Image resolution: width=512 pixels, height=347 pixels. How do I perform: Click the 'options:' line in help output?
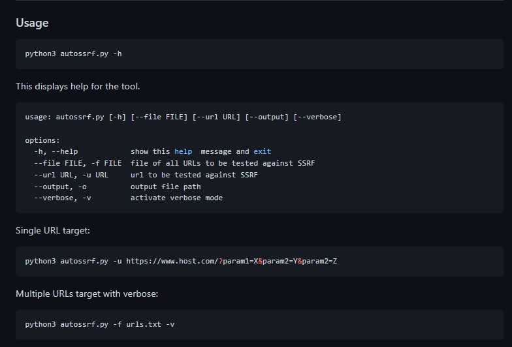[42, 140]
